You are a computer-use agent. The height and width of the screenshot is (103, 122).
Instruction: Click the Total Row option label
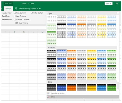(6, 16)
